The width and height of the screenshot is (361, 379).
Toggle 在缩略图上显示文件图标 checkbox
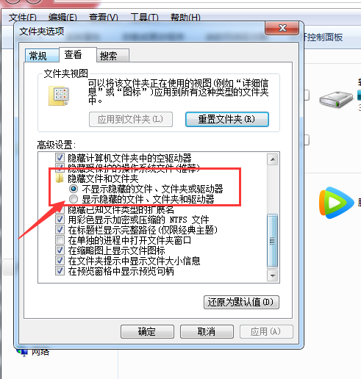pos(60,250)
